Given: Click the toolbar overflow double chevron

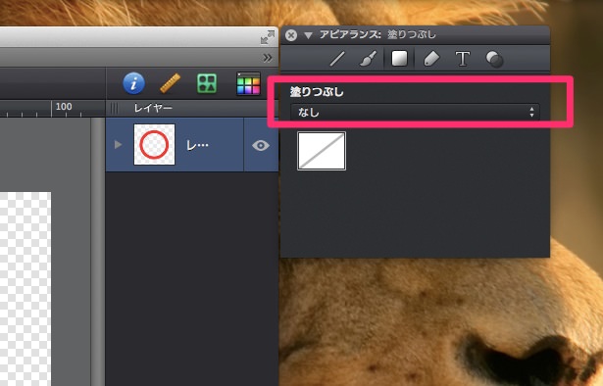Looking at the screenshot, I should tap(268, 58).
